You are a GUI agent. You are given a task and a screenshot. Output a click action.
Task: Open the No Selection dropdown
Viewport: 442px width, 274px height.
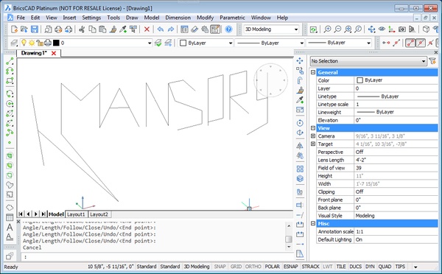click(x=368, y=61)
